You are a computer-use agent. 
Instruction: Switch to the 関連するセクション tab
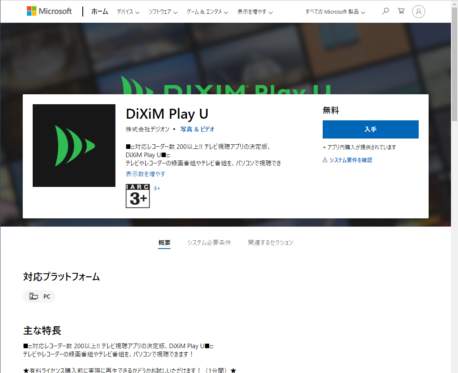click(271, 243)
